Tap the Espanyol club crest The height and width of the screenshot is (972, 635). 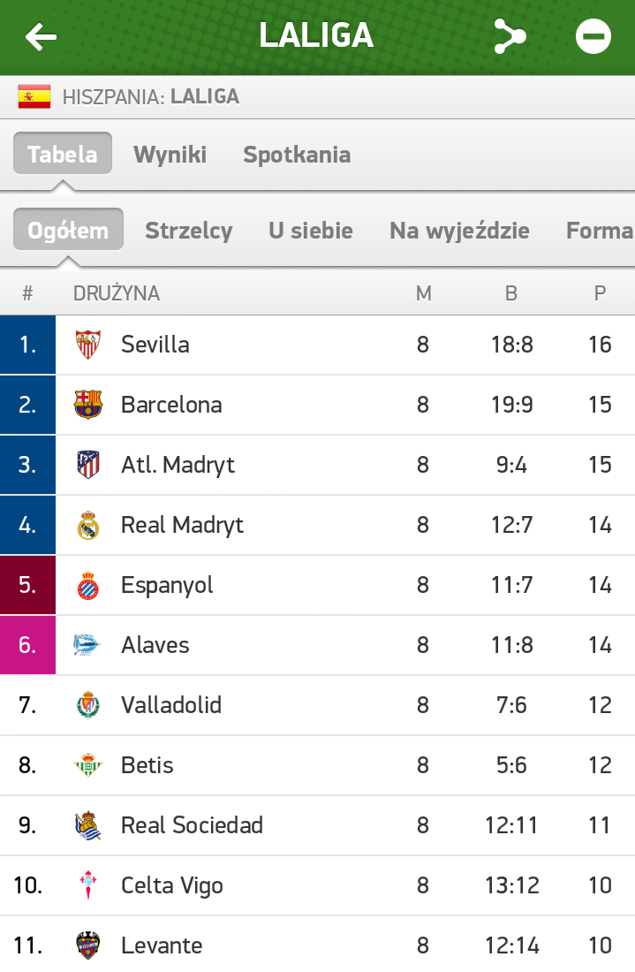(x=88, y=585)
